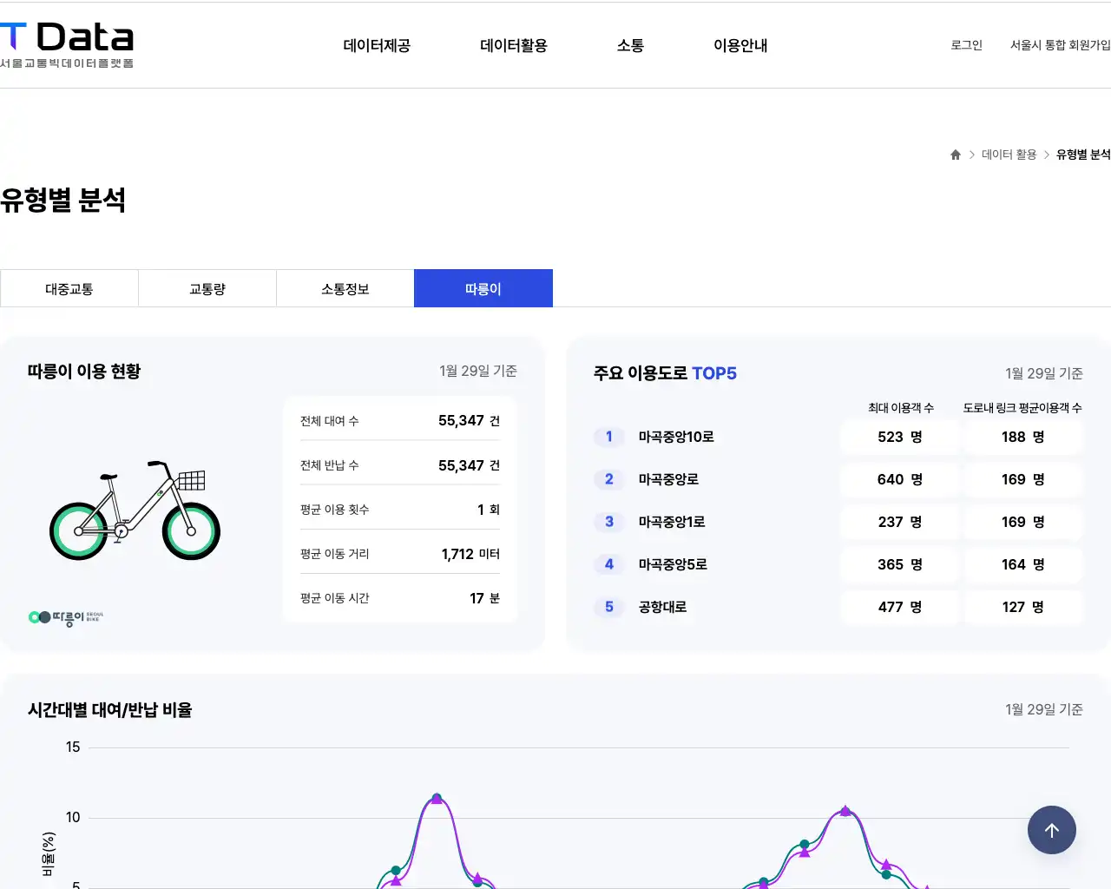Open the 소통 navigation menu
1111x889 pixels.
click(x=629, y=45)
